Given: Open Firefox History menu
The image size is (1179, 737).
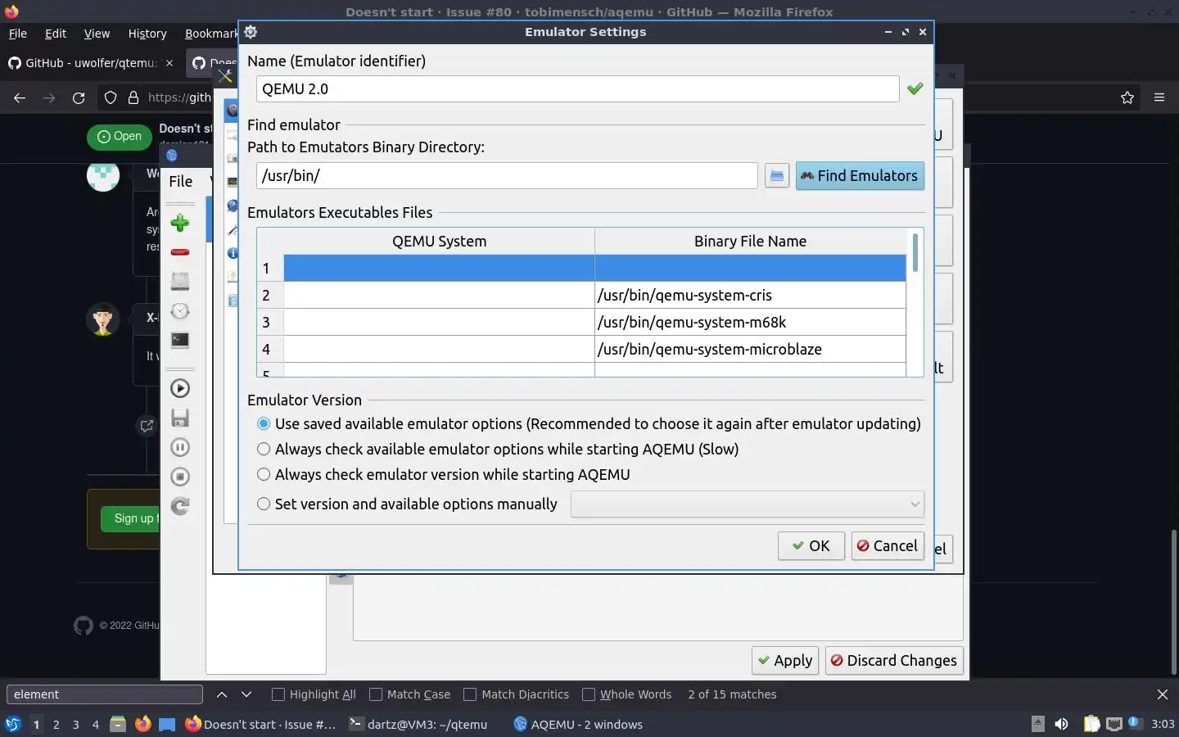Looking at the screenshot, I should pyautogui.click(x=147, y=34).
